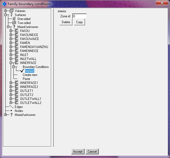Click the Zone id input field

click(x=79, y=16)
